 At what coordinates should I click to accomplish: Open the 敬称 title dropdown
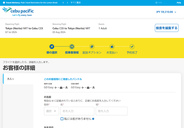[x=51, y=111]
